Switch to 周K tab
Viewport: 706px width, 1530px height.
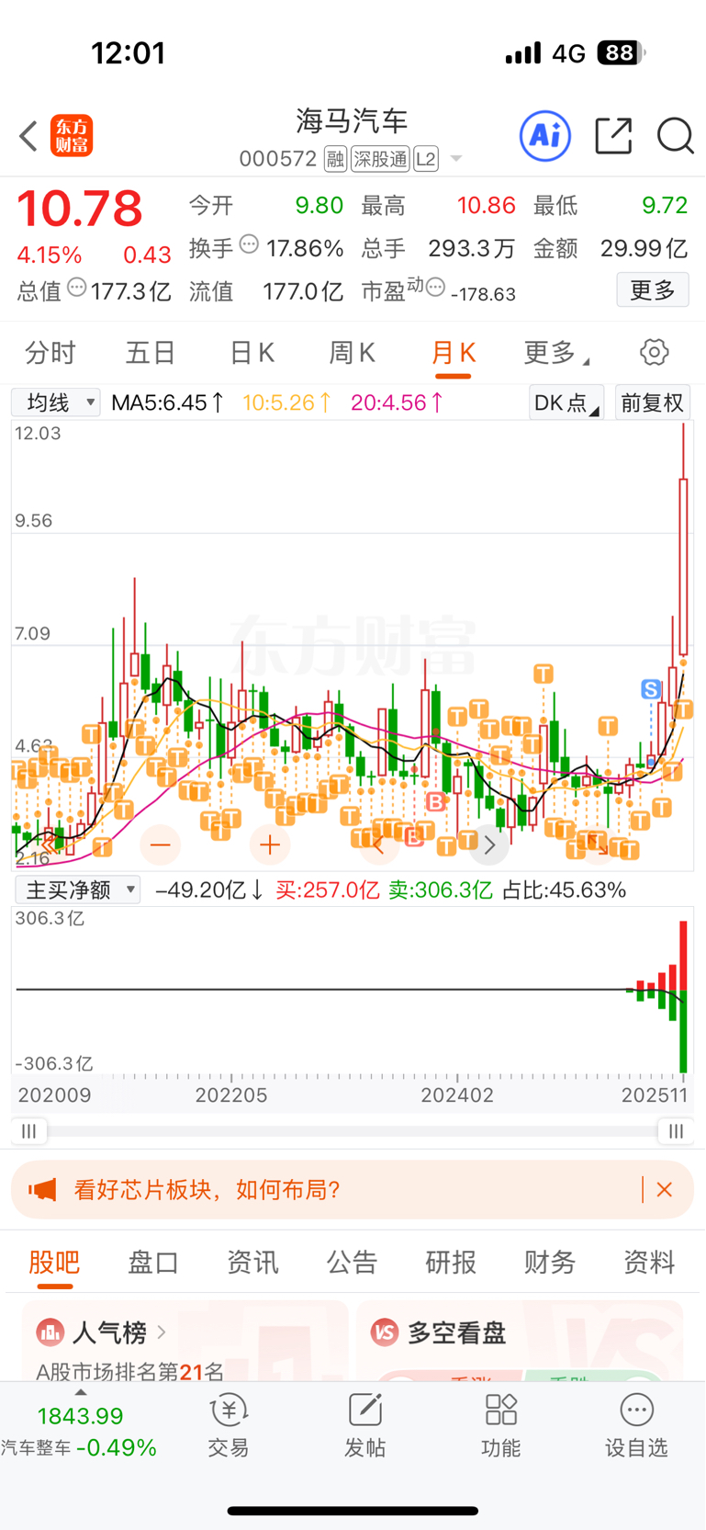pos(353,352)
